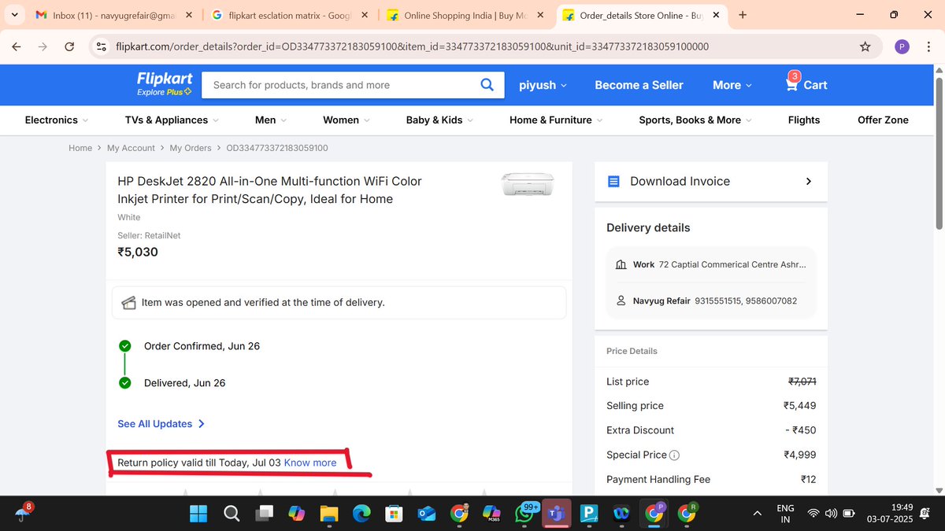Click the Become a Seller link
The image size is (945, 531).
tap(639, 85)
